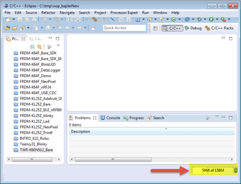241x184 pixels.
Task: Open Problems view menu triangle
Action: click(x=217, y=117)
